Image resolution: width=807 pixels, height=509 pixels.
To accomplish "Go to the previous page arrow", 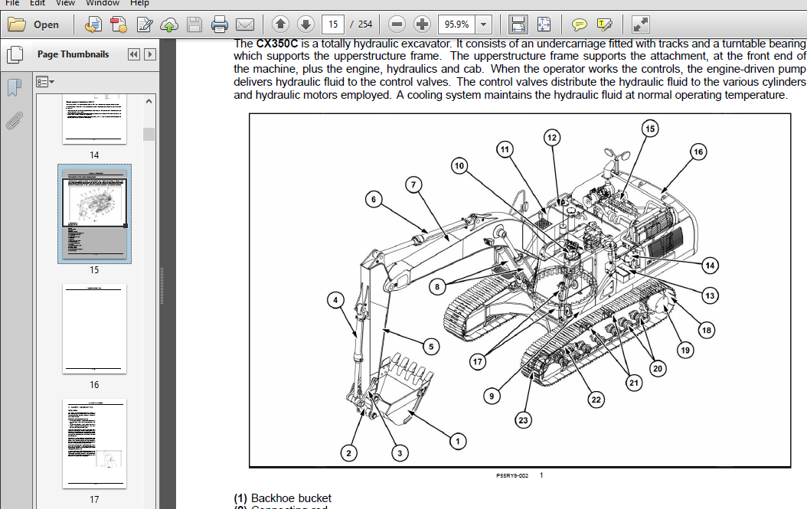I will click(280, 24).
